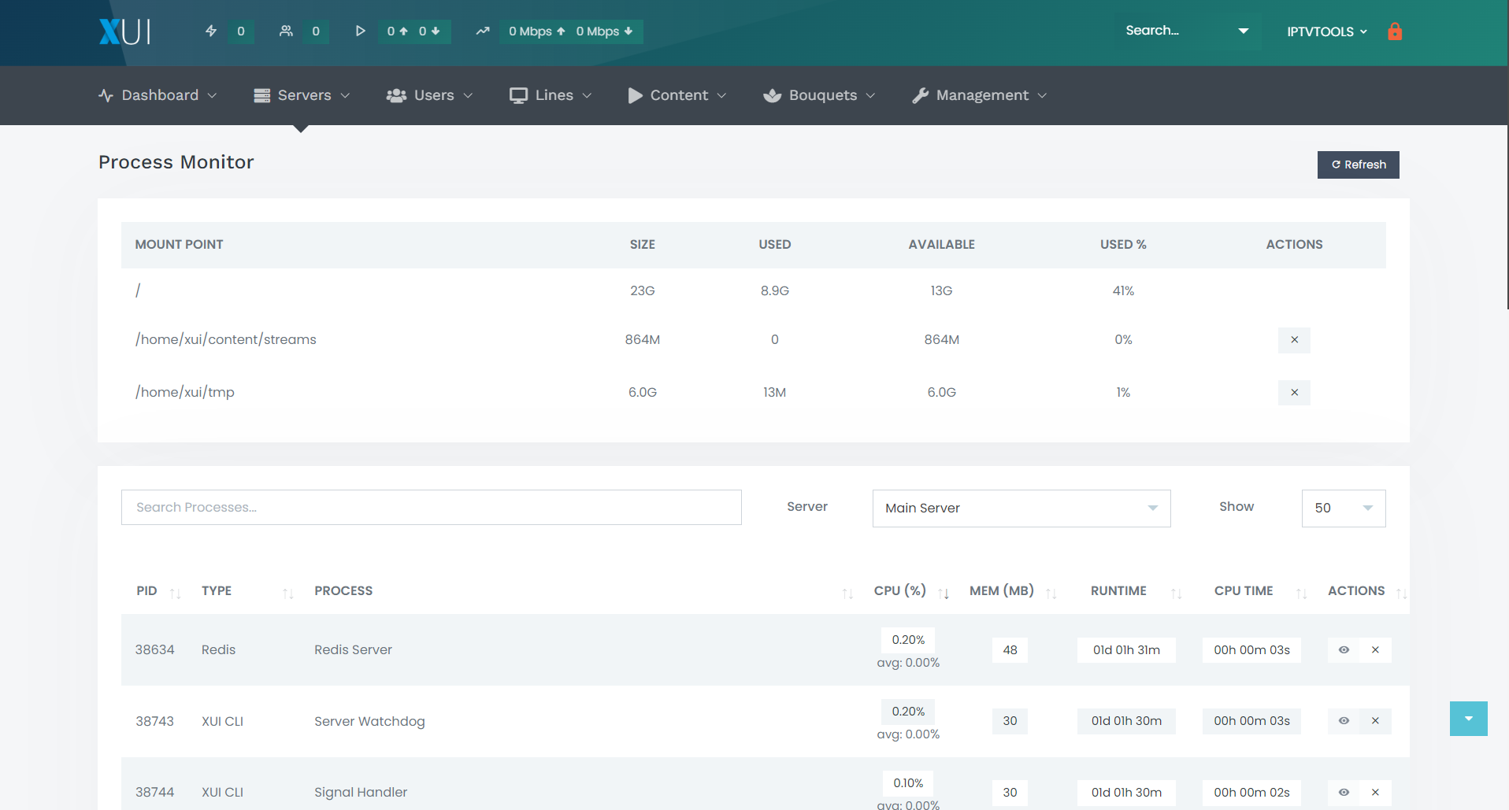
Task: Click the lightning bolt connections icon
Action: point(211,31)
